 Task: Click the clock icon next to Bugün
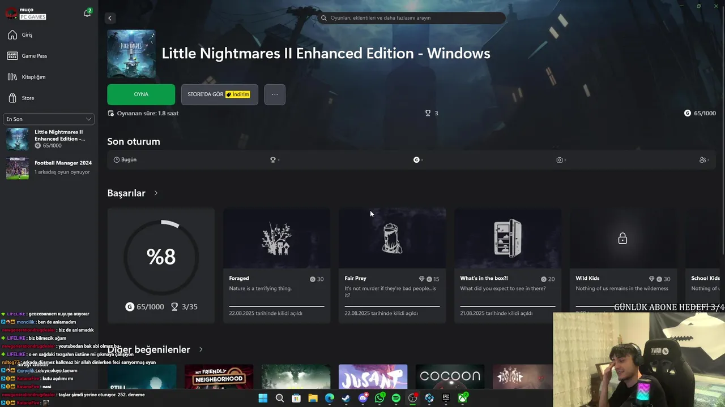(x=117, y=160)
